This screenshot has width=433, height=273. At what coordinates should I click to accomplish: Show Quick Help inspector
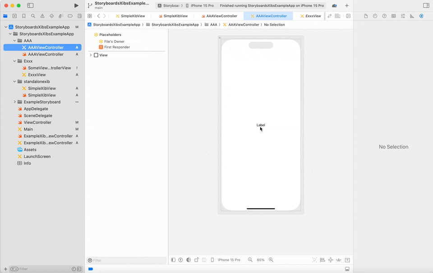pos(384,16)
